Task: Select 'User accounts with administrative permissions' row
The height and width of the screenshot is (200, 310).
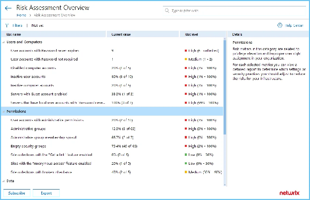Action: click(112, 120)
